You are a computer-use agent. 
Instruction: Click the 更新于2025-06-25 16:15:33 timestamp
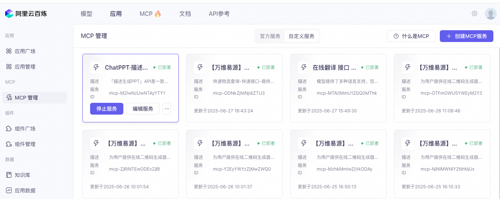coord(431,186)
